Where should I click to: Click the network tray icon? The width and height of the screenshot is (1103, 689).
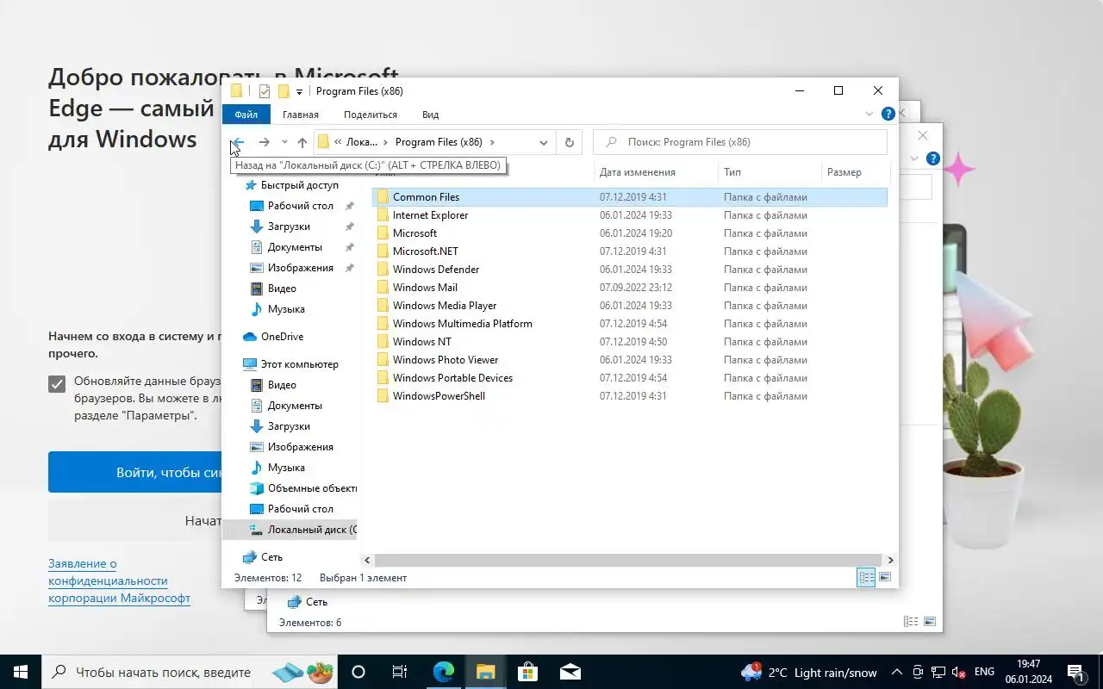point(938,673)
